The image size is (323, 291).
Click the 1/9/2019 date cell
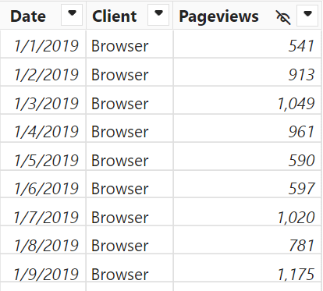pyautogui.click(x=43, y=268)
